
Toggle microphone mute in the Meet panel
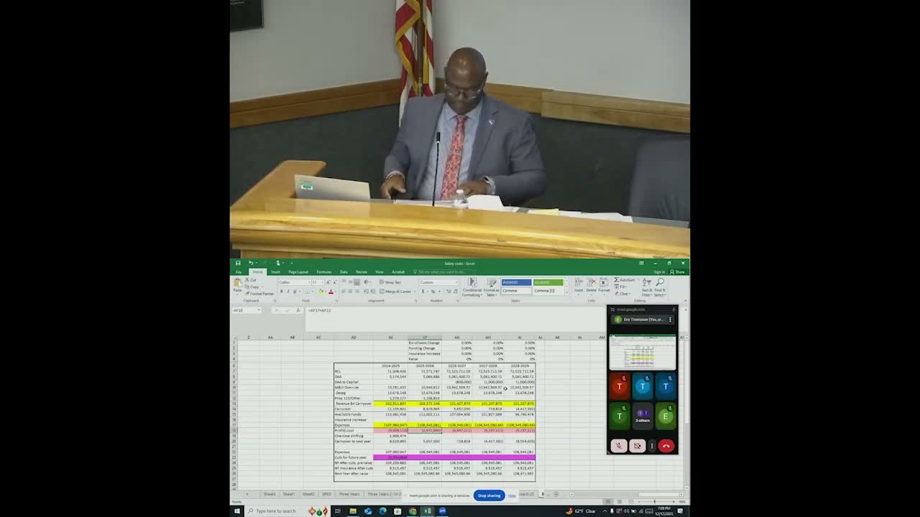619,446
